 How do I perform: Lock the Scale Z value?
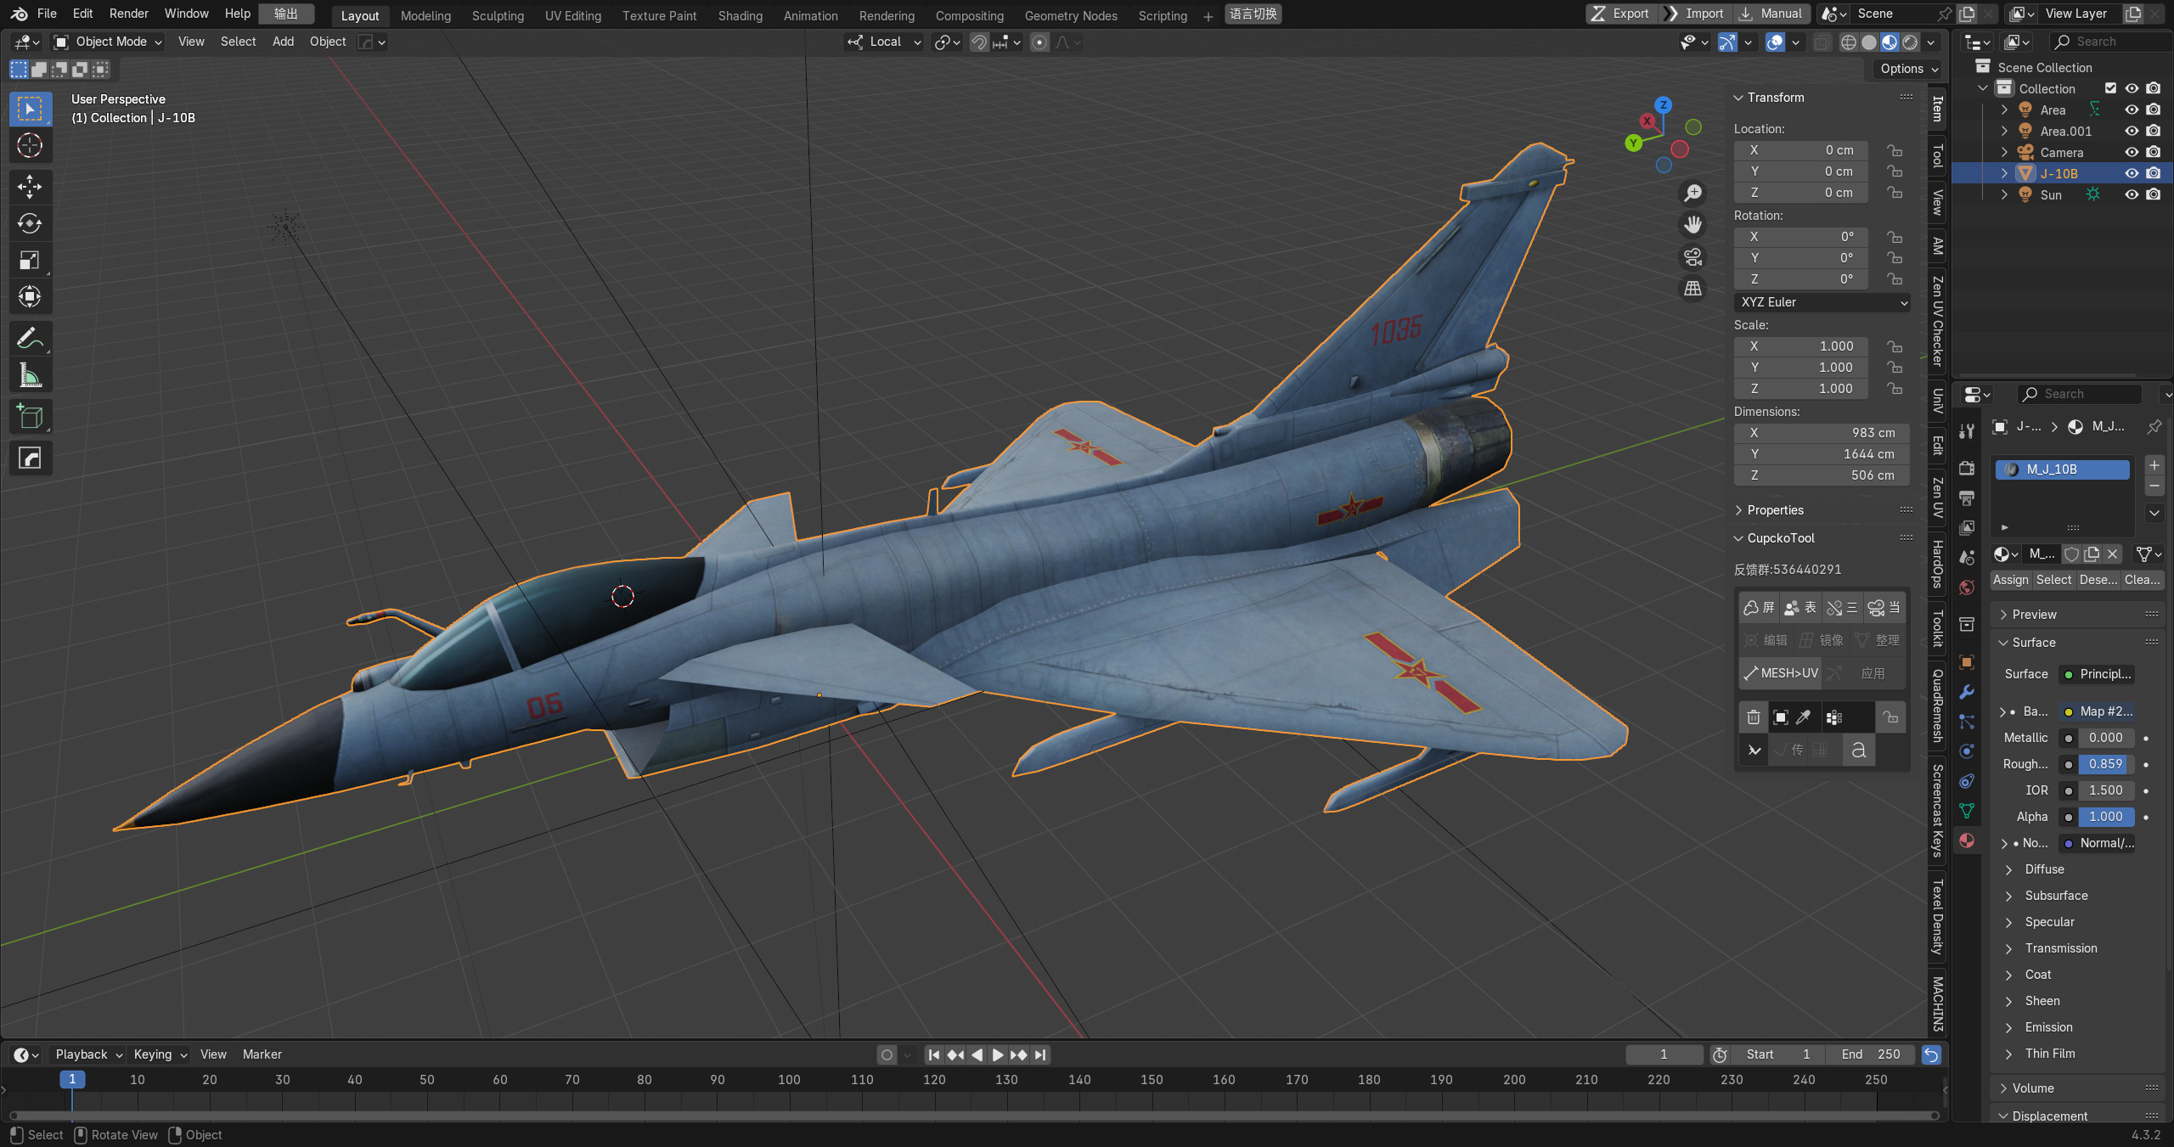[1895, 389]
